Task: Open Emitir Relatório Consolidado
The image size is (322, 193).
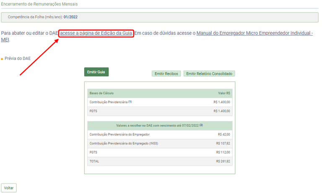Action: pyautogui.click(x=209, y=74)
